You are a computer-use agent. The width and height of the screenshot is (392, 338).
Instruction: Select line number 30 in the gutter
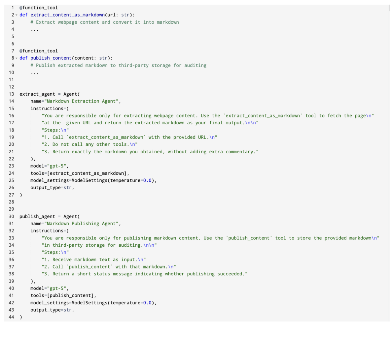click(12, 216)
